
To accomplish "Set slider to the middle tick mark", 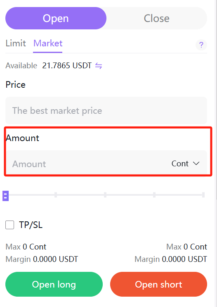I will [105, 195].
